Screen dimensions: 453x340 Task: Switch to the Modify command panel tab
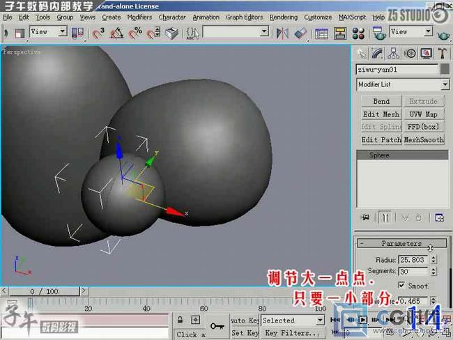(x=377, y=54)
